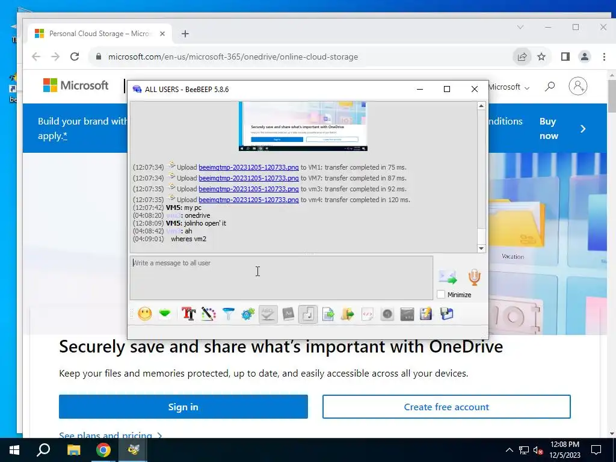Open Chrome side panel icon
This screenshot has width=616, height=462.
565,57
